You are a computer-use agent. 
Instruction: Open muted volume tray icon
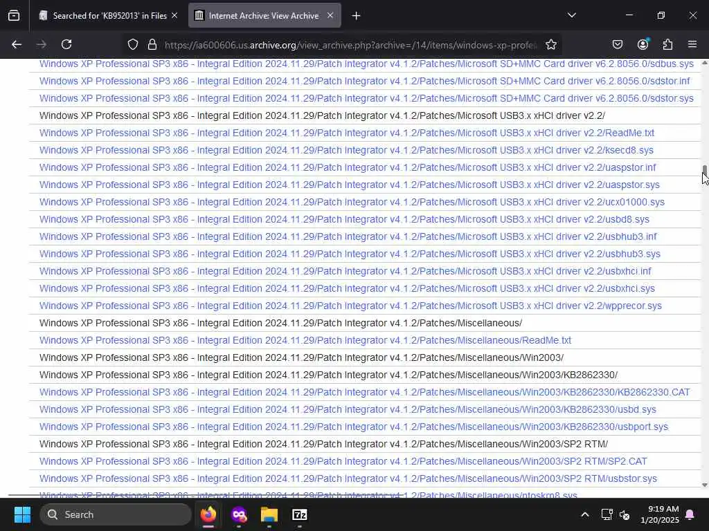[x=625, y=514]
